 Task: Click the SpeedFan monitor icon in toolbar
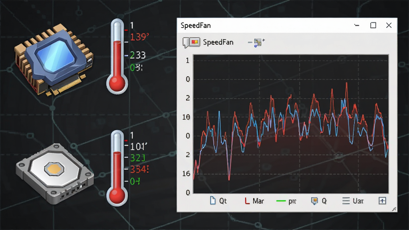point(191,42)
